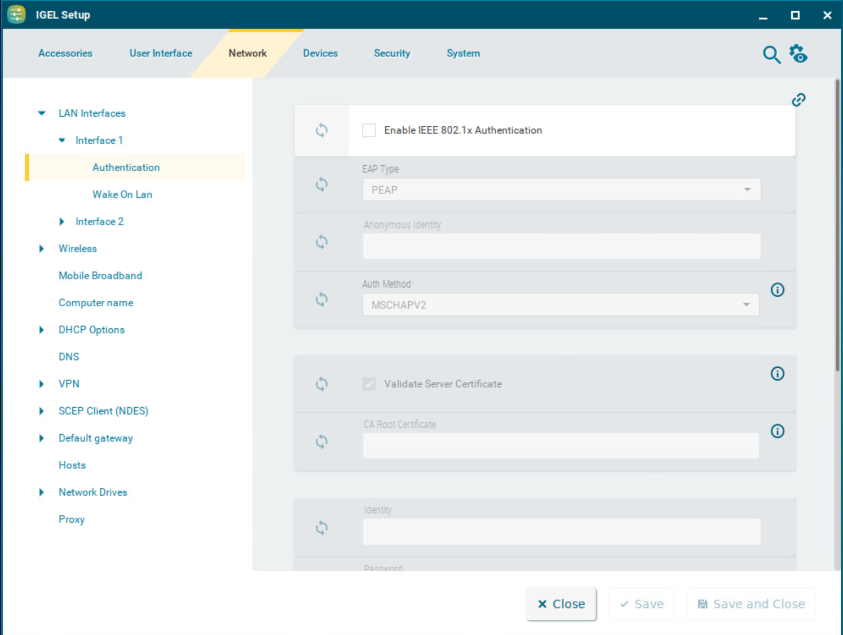Switch to the Security tab

[x=392, y=53]
